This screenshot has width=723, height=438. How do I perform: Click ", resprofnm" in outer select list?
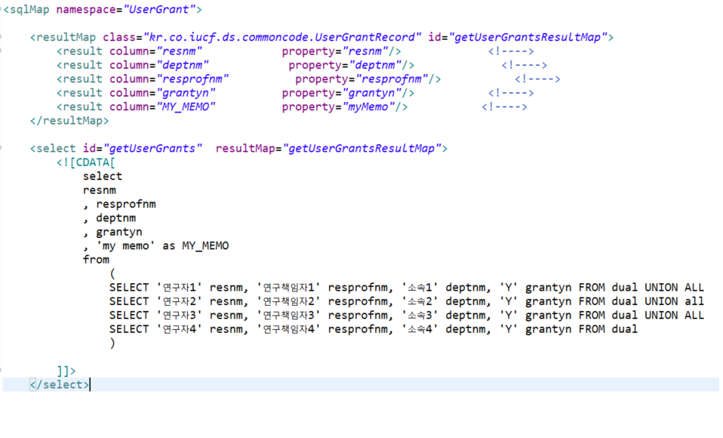(x=119, y=204)
